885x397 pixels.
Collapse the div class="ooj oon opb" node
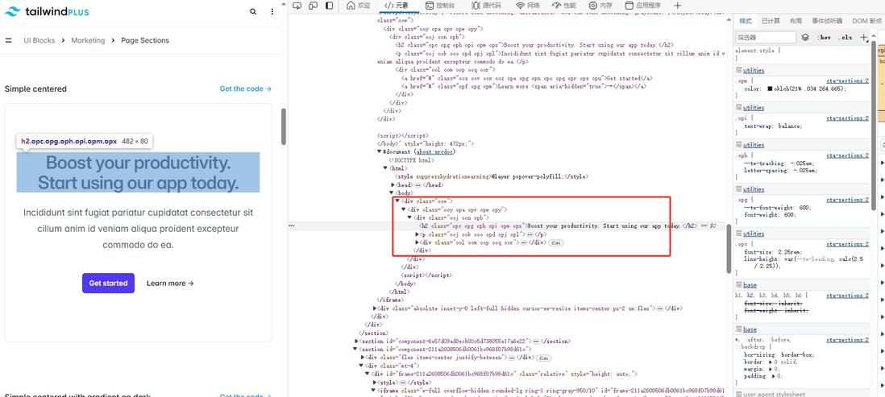[410, 217]
